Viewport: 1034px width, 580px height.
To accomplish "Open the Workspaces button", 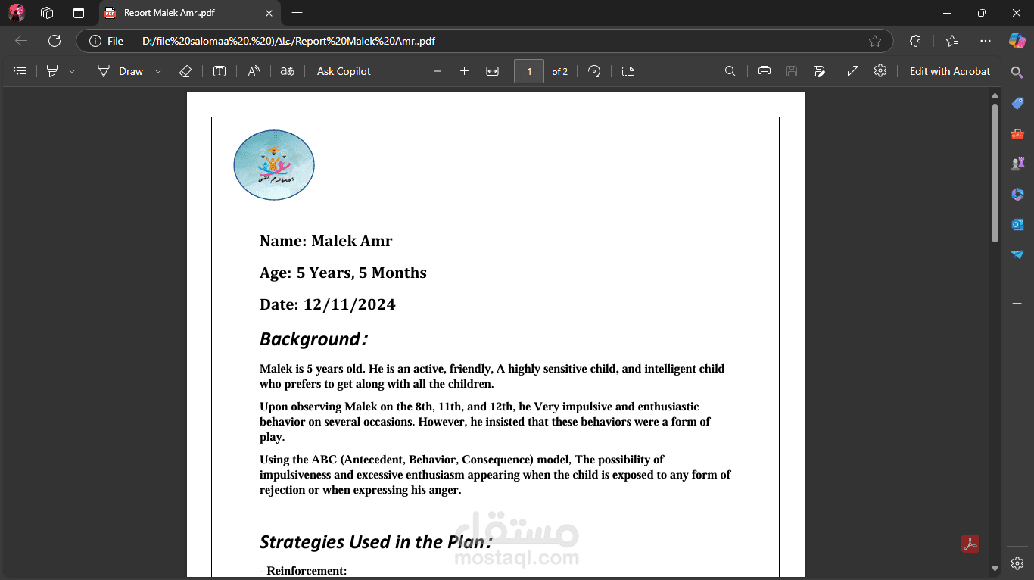I will tap(47, 13).
